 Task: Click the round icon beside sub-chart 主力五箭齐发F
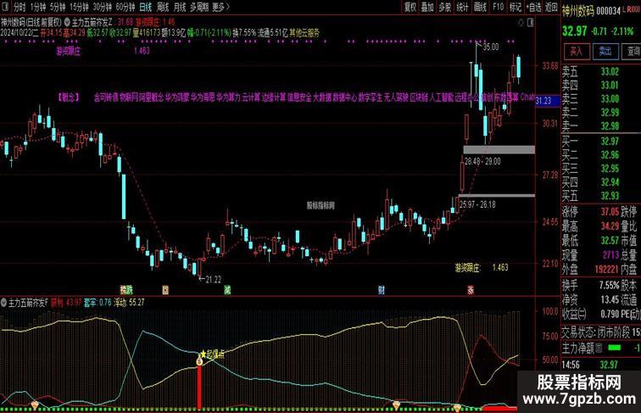4,303
